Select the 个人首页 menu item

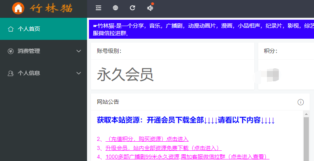(x=44, y=29)
